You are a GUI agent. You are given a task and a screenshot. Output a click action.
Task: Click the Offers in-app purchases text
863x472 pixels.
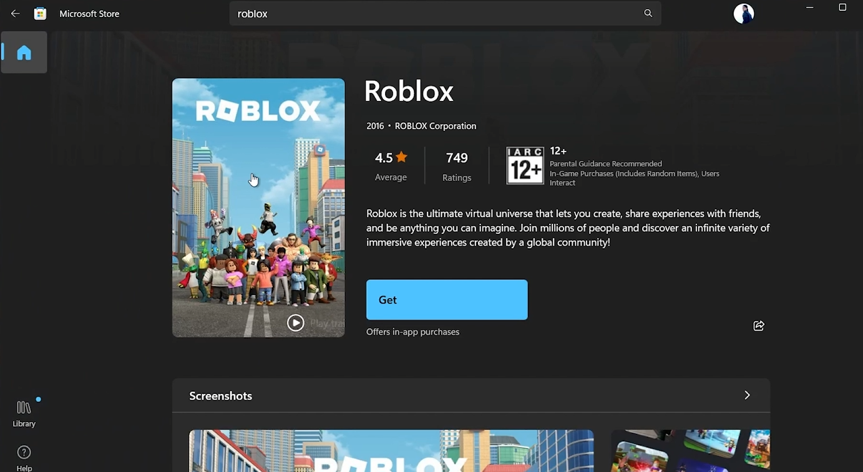point(412,332)
